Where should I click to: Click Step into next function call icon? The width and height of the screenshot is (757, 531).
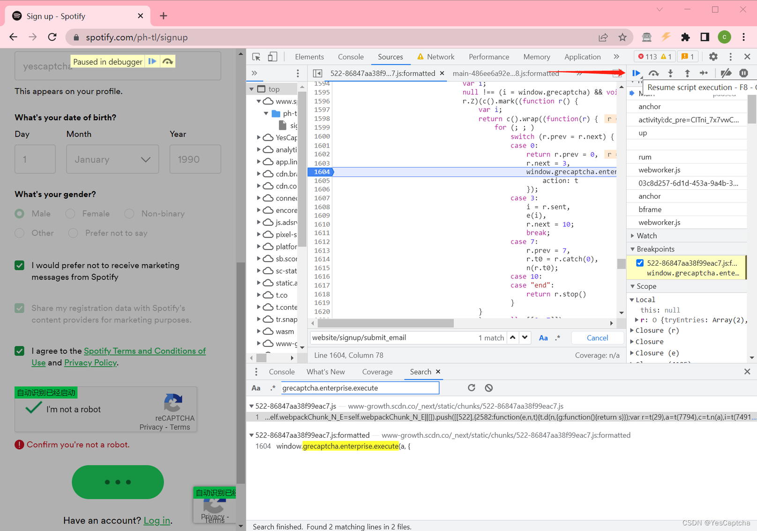670,73
